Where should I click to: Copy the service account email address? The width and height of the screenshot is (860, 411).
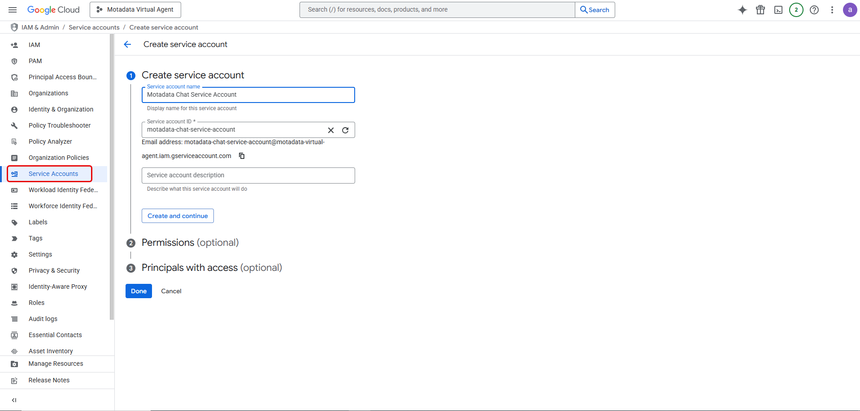242,156
